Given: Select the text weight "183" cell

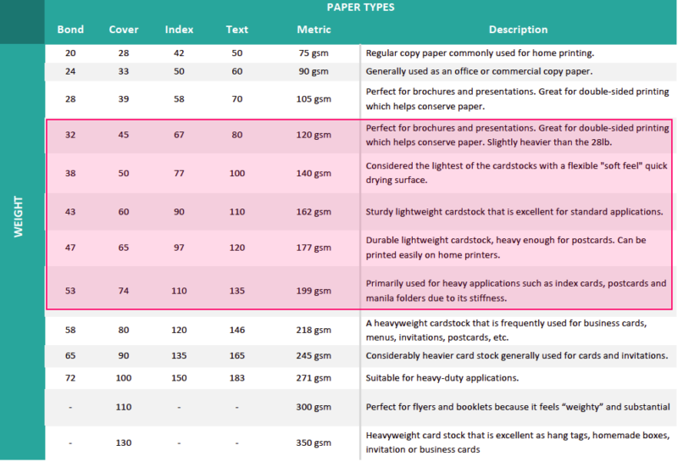Looking at the screenshot, I should pyautogui.click(x=237, y=377).
